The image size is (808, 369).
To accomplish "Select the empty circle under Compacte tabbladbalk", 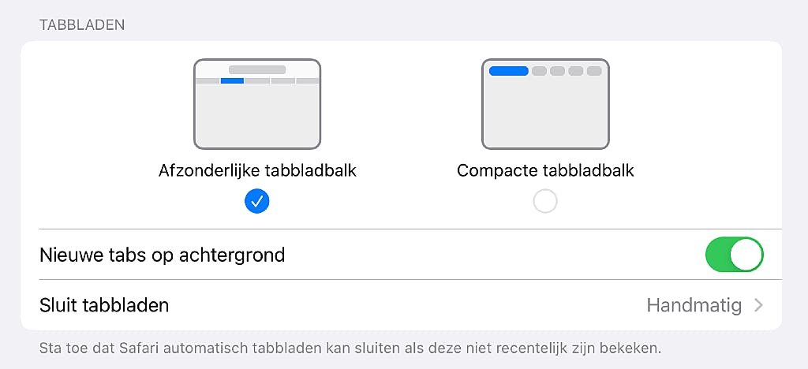I will tap(545, 201).
